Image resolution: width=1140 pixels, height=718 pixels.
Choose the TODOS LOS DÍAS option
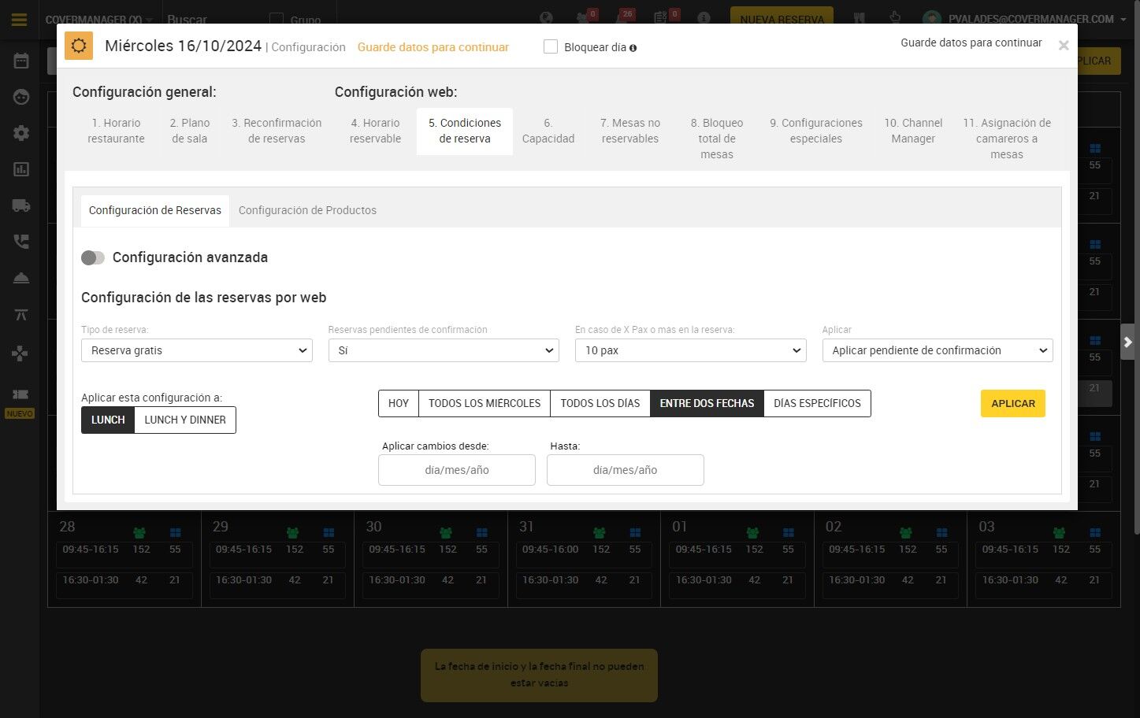(x=600, y=403)
